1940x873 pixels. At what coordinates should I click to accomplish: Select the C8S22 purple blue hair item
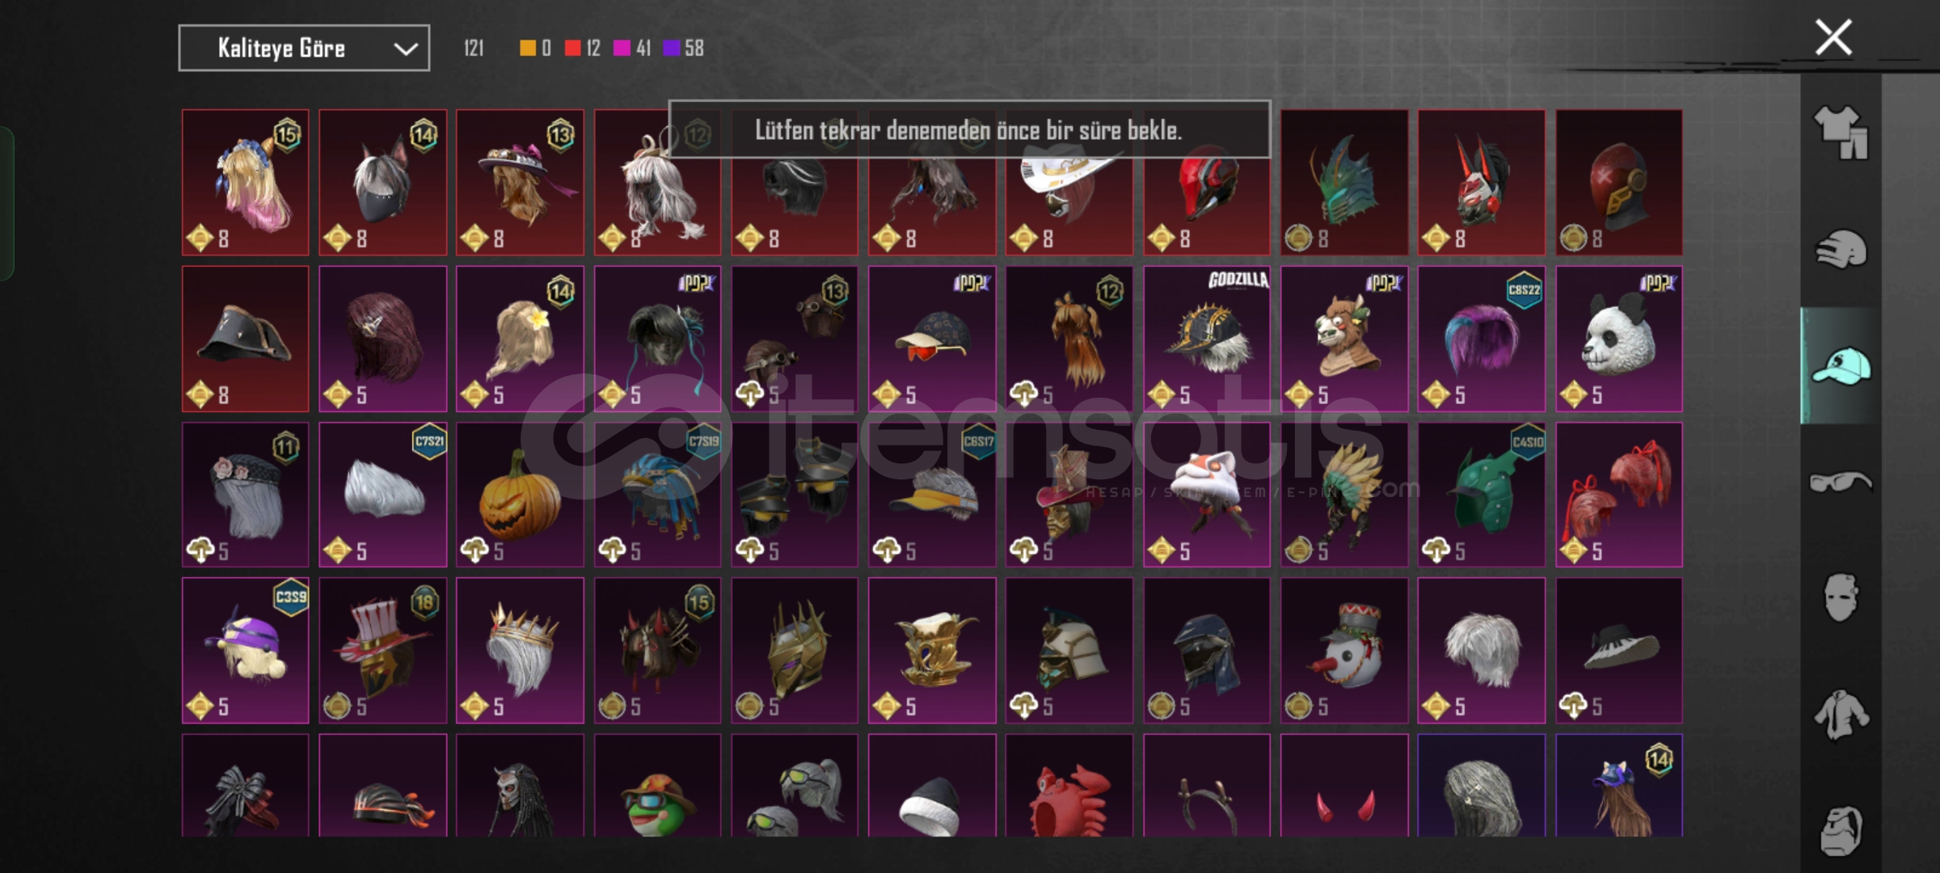click(x=1482, y=339)
